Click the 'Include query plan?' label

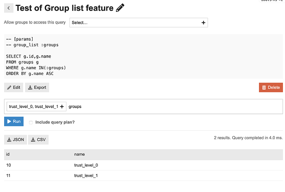click(55, 122)
